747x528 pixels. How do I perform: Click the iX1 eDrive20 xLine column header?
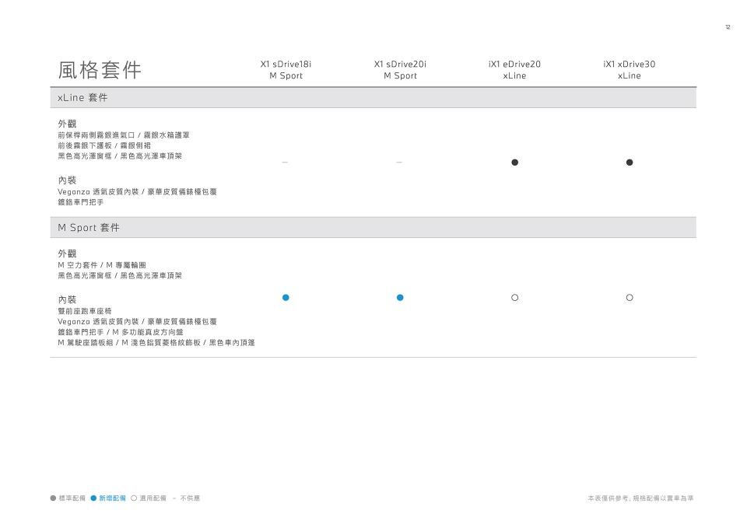point(514,70)
